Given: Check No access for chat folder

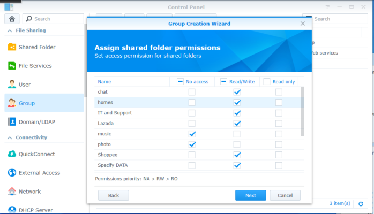Looking at the screenshot, I should point(192,92).
